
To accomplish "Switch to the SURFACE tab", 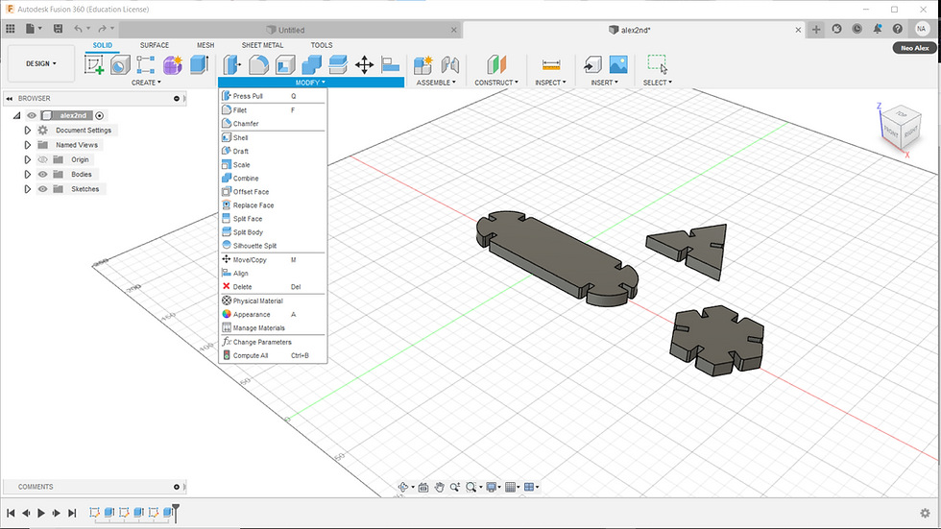I will (155, 45).
